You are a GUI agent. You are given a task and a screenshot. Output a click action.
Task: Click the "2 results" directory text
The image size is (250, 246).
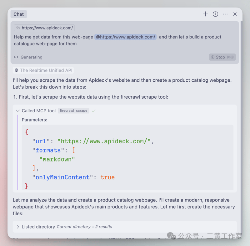[x=103, y=227]
